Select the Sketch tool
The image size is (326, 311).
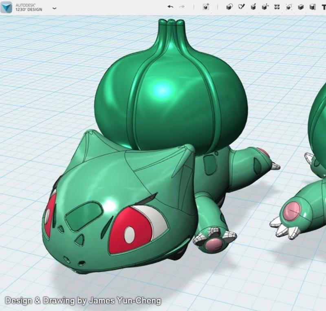240,7
